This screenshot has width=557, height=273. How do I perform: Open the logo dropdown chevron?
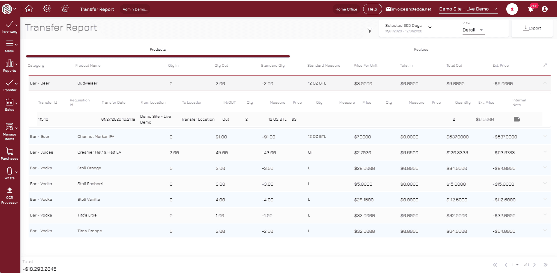15,9
